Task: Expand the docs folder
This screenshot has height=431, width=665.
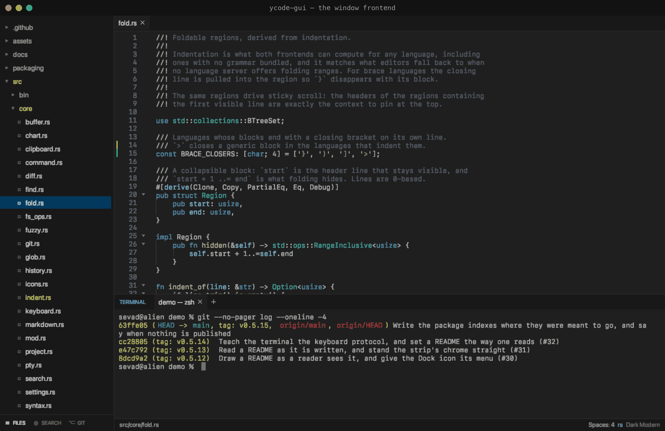Action: click(x=7, y=55)
